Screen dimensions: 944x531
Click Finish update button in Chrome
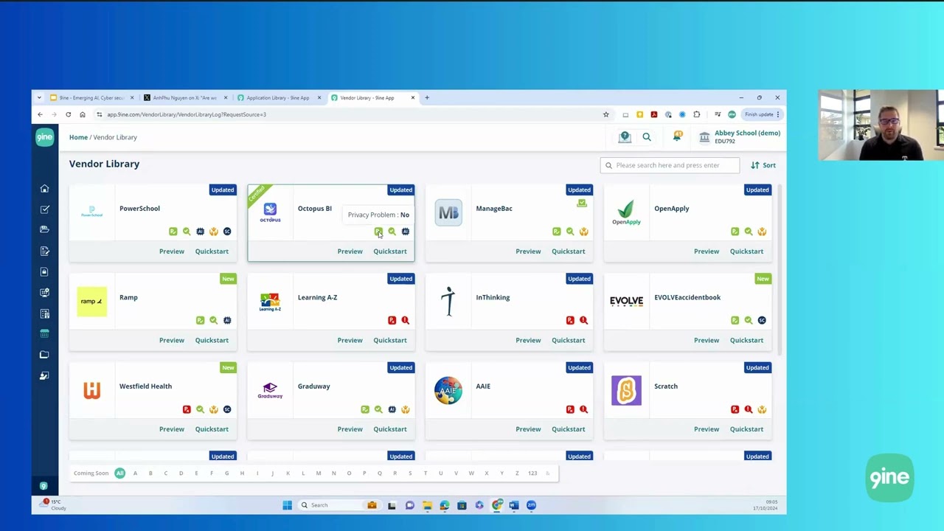click(759, 114)
